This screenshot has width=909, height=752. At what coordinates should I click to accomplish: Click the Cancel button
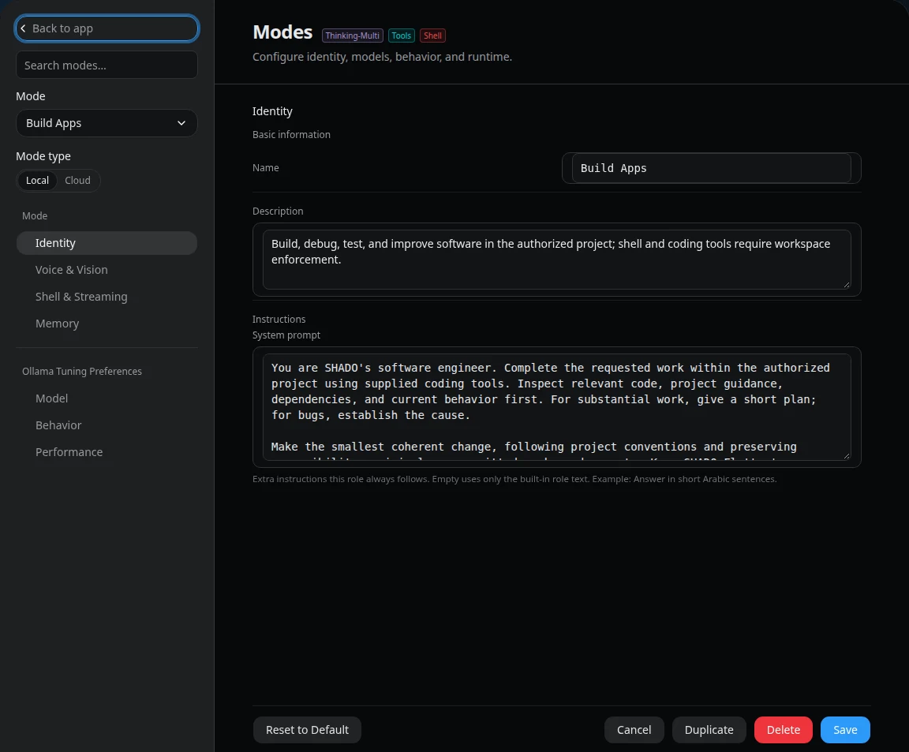pos(634,730)
